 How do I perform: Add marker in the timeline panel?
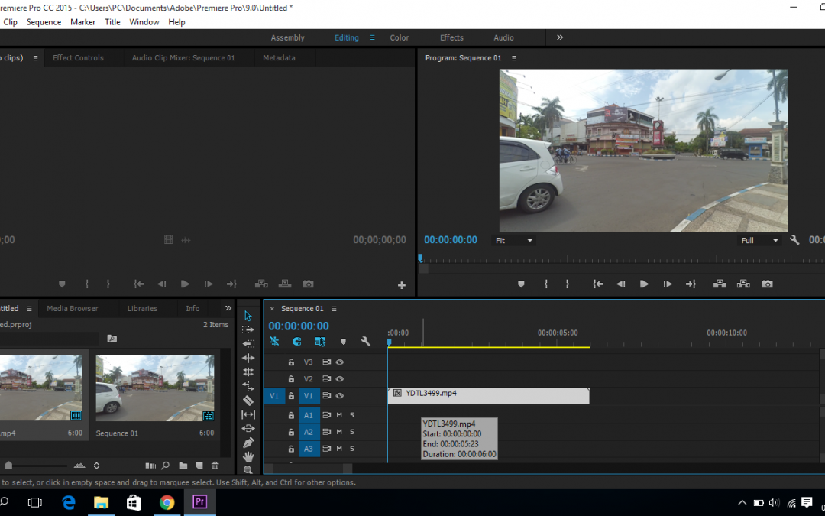343,341
